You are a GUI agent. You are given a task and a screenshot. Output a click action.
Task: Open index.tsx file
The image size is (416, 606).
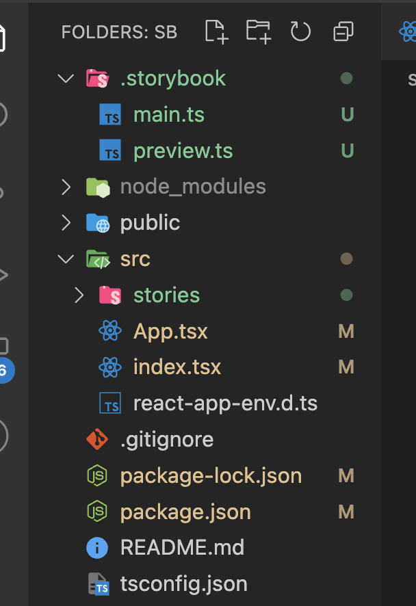177,367
